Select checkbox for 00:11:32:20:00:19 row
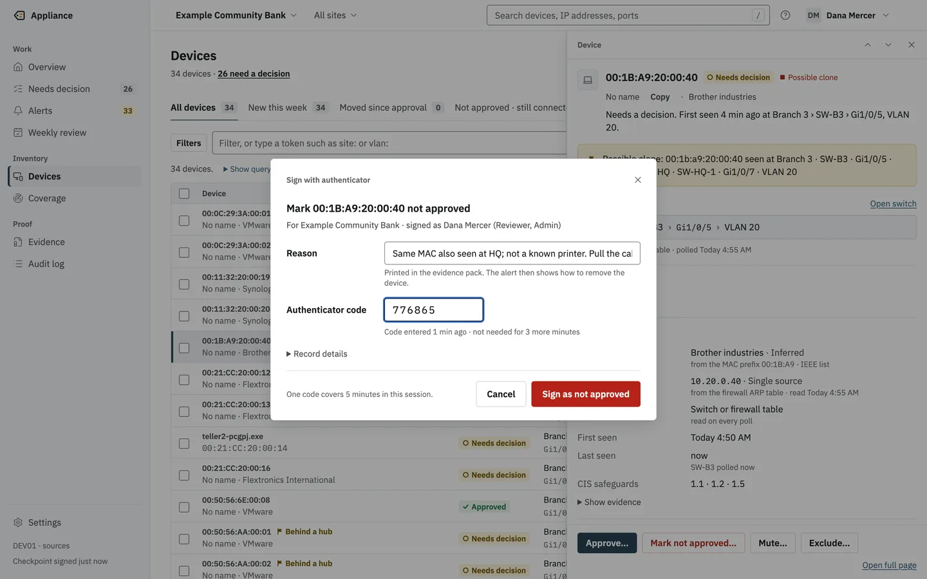This screenshot has width=927, height=579. [x=184, y=284]
